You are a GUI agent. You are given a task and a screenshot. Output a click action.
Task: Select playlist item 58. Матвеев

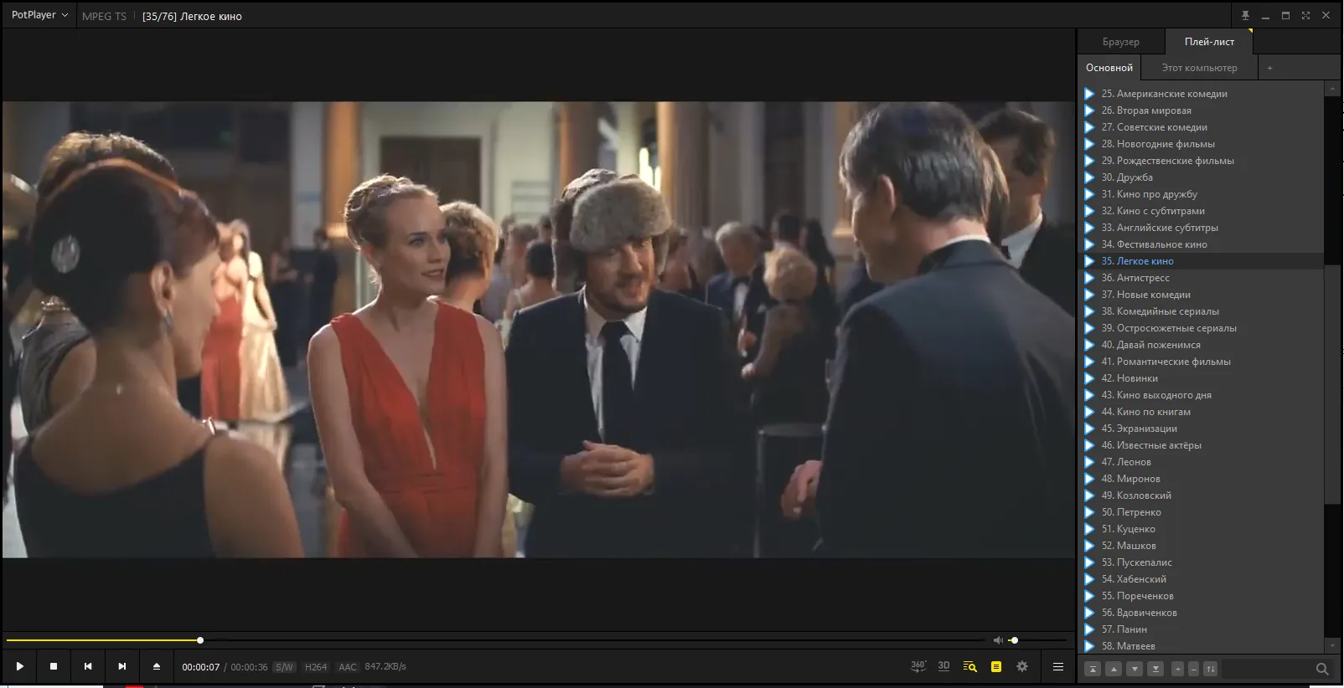[1202, 646]
